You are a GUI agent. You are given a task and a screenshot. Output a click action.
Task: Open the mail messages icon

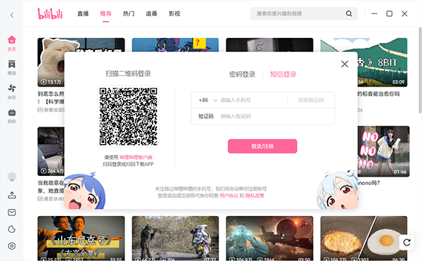click(11, 212)
